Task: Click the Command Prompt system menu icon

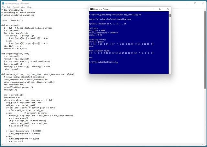Action: 92,9
